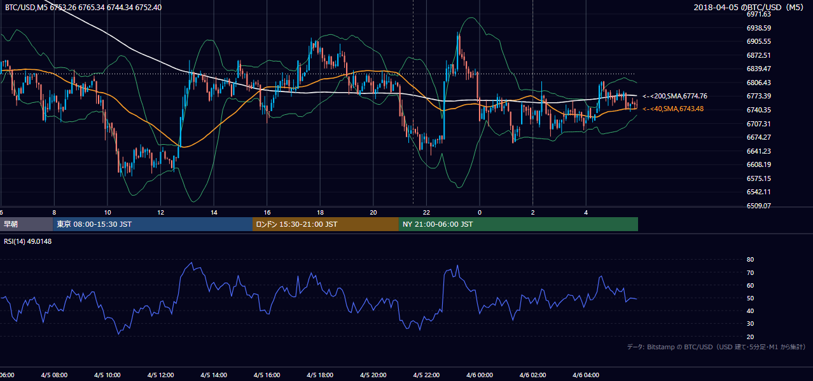Click price axis value 6806.43
The image size is (813, 381).
pos(758,83)
